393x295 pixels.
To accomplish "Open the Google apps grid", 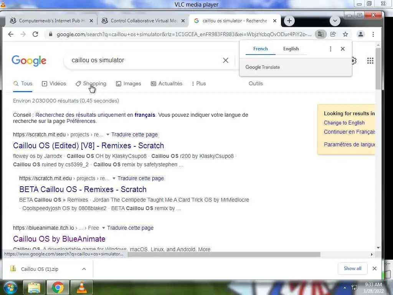I will click(370, 60).
